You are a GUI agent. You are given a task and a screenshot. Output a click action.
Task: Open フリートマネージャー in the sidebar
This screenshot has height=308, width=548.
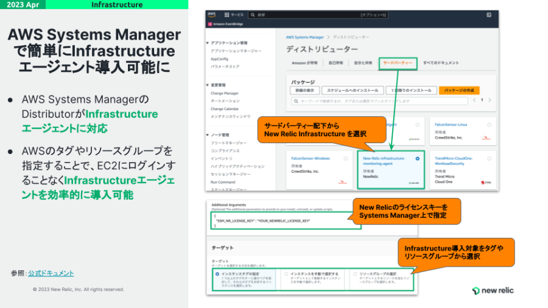228,143
